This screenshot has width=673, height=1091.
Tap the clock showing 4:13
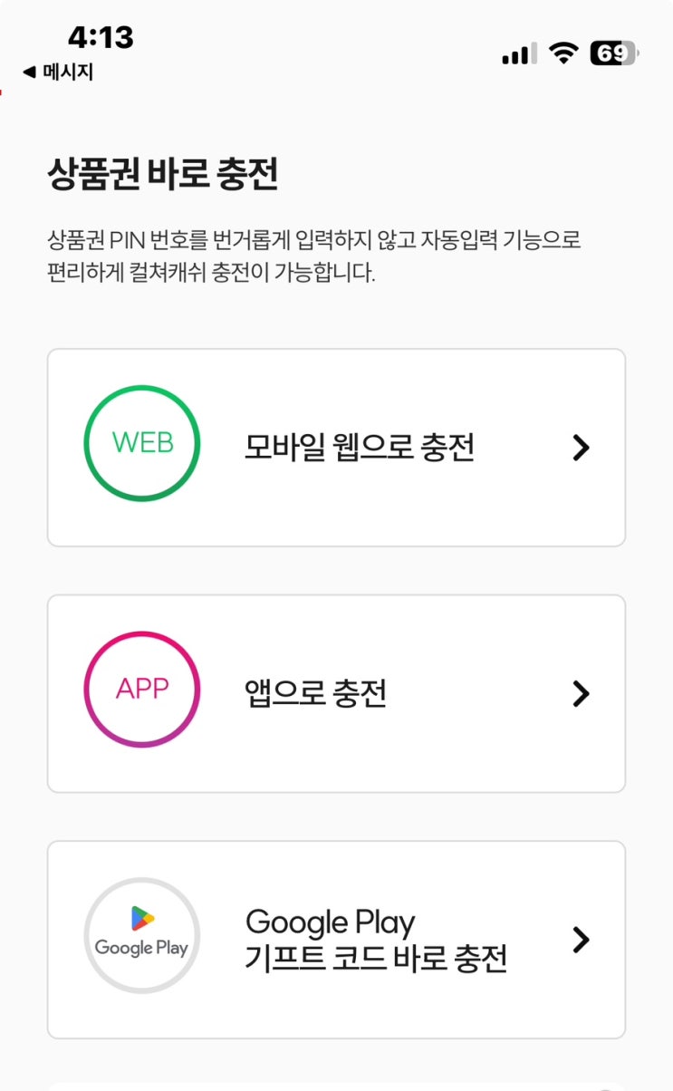coord(101,37)
